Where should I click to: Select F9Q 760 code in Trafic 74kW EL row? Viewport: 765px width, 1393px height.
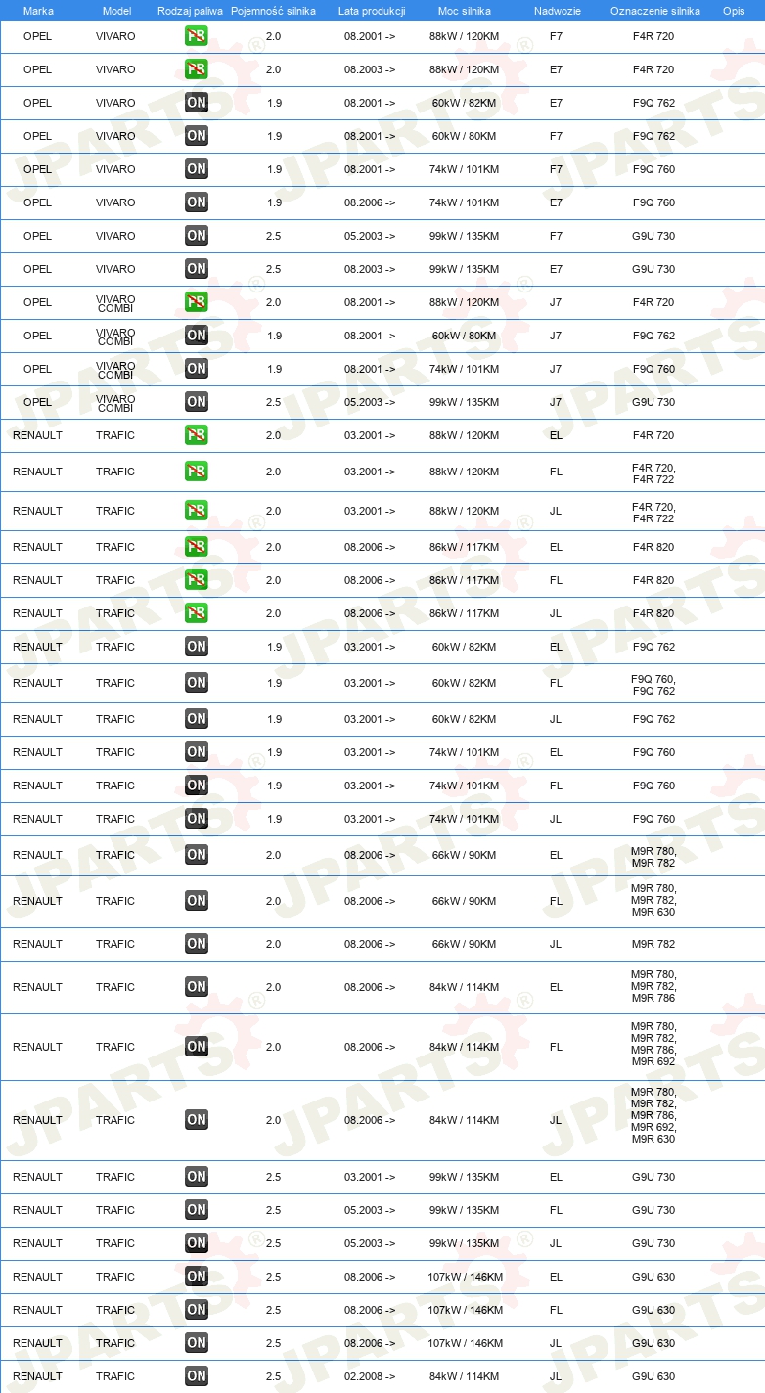[653, 752]
